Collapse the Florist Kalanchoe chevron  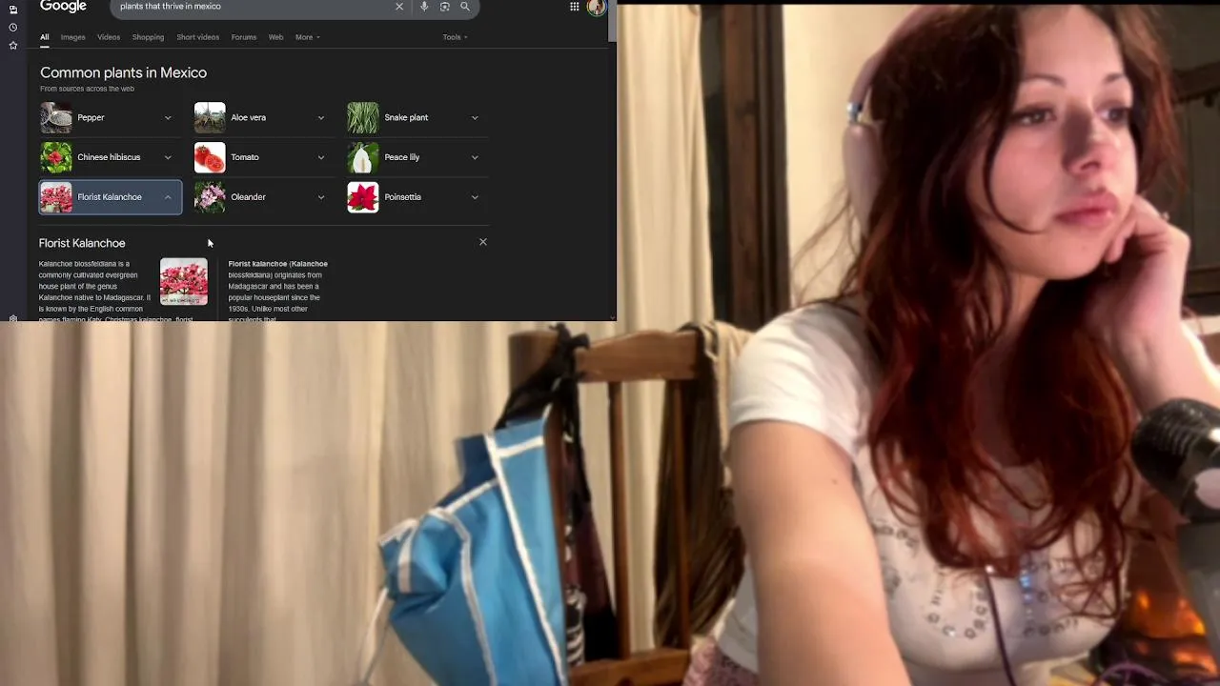tap(168, 197)
